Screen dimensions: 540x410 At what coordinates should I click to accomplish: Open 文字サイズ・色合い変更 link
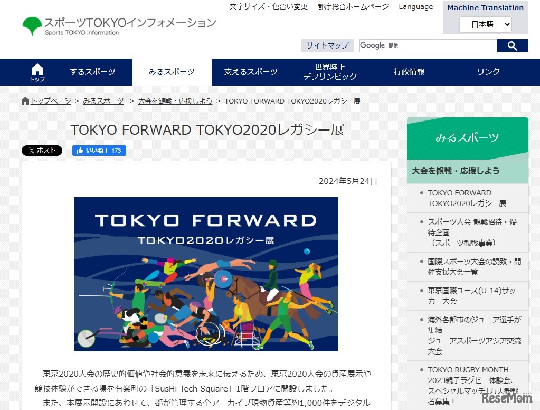pos(269,6)
